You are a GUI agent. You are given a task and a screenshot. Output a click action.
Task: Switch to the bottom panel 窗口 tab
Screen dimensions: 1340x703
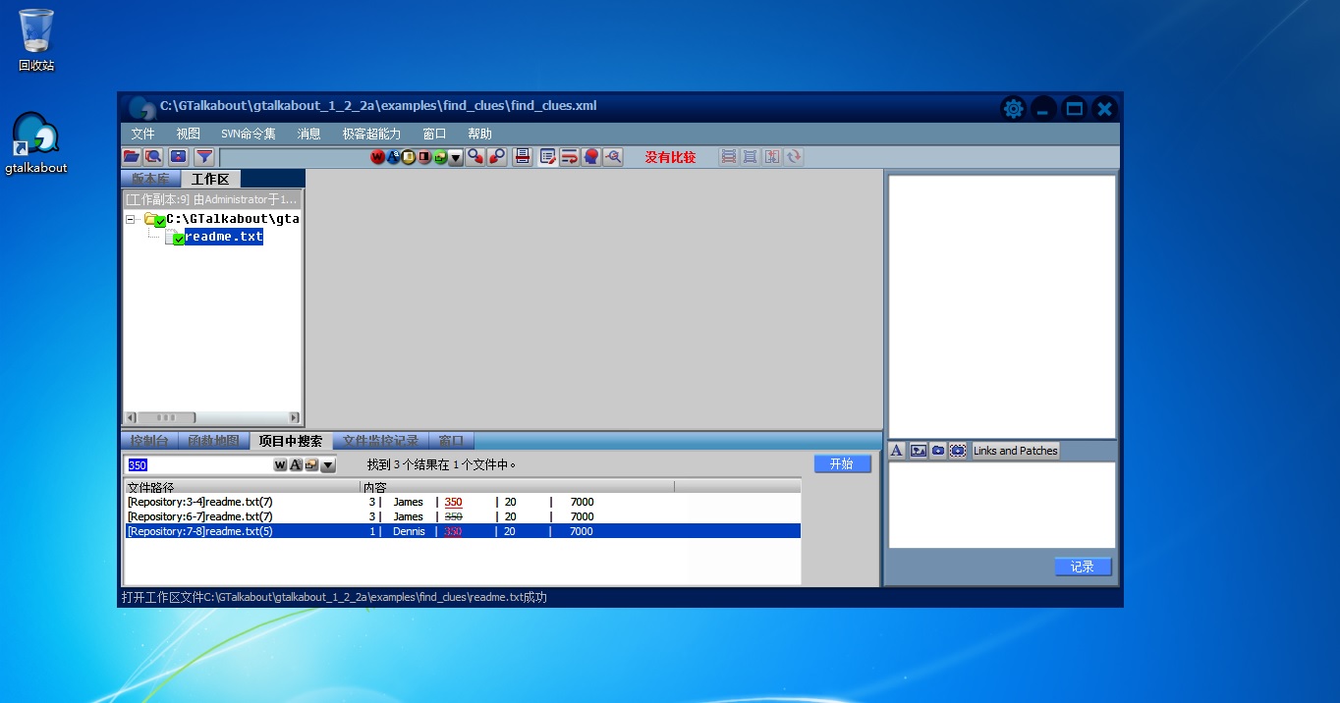452,441
